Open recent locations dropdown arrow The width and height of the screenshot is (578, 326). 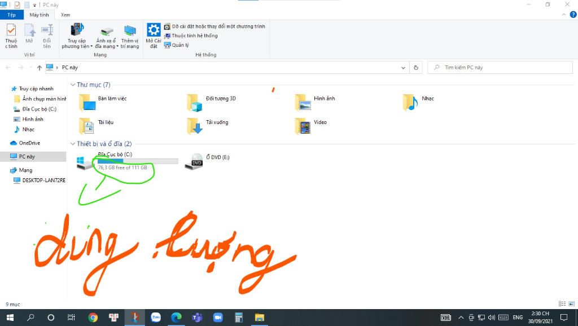30,68
